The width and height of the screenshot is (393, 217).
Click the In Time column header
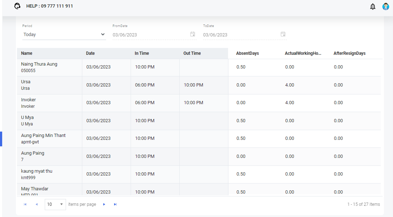point(142,53)
